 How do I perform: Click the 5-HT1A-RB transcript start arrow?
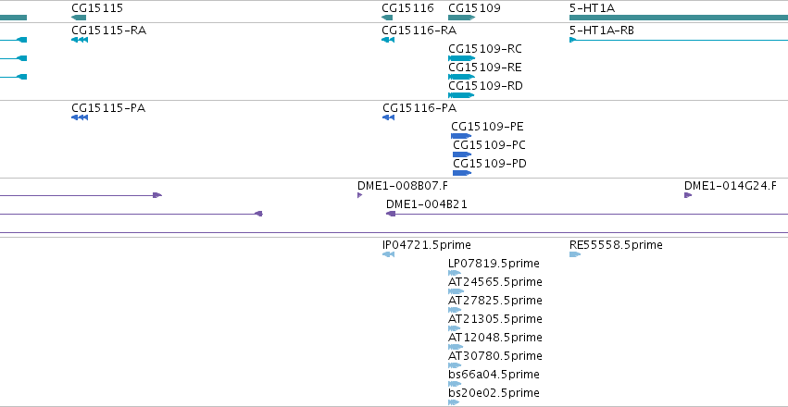[572, 40]
